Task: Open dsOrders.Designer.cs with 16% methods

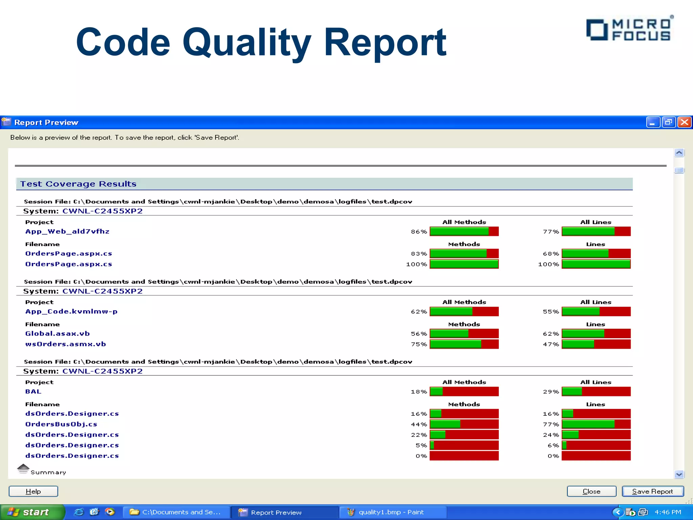Action: point(72,414)
